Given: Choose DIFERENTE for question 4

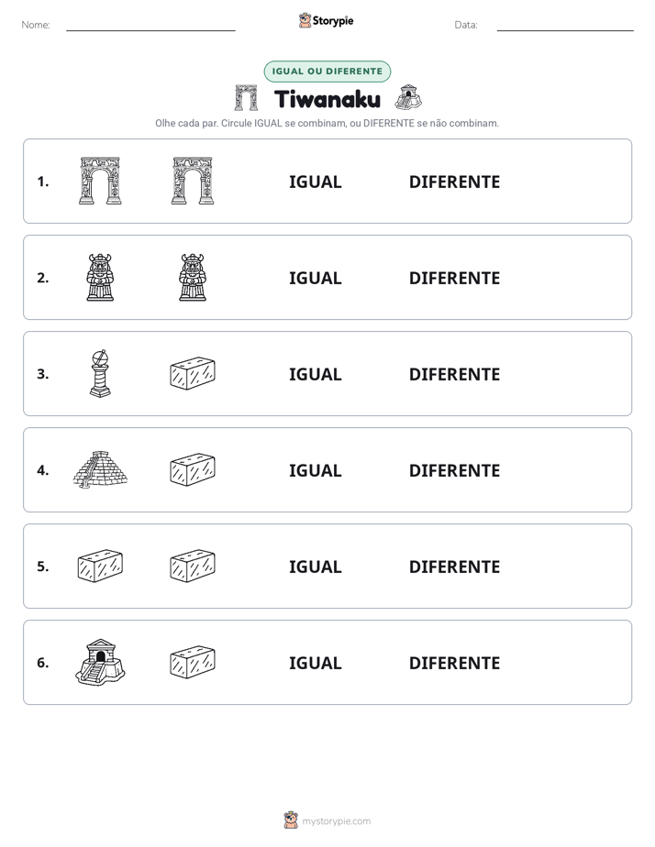Looking at the screenshot, I should [x=454, y=470].
